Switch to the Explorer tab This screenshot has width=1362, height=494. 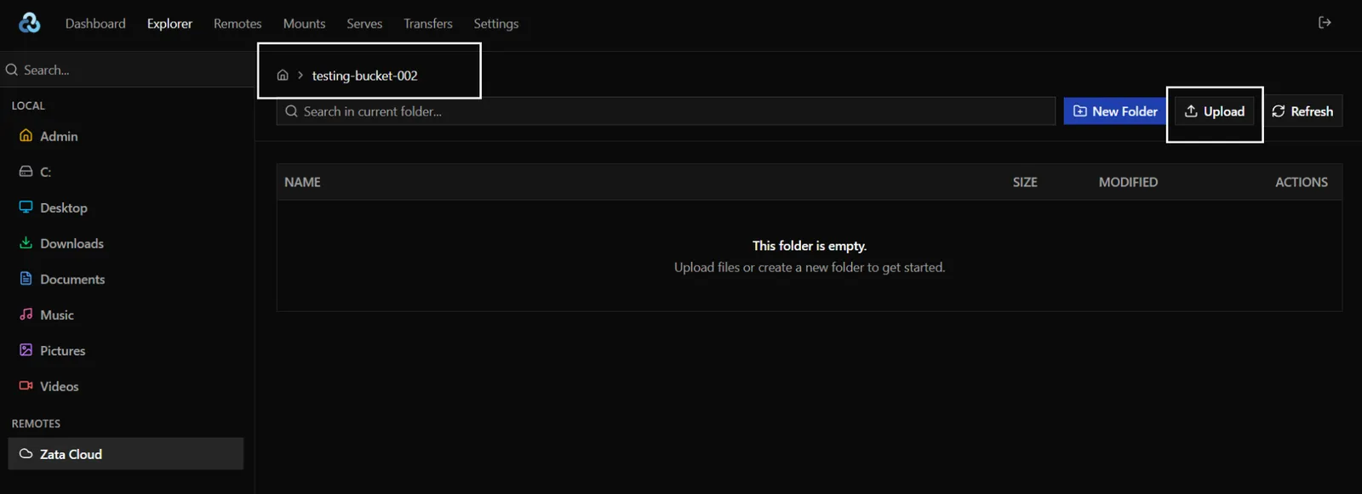pyautogui.click(x=169, y=24)
